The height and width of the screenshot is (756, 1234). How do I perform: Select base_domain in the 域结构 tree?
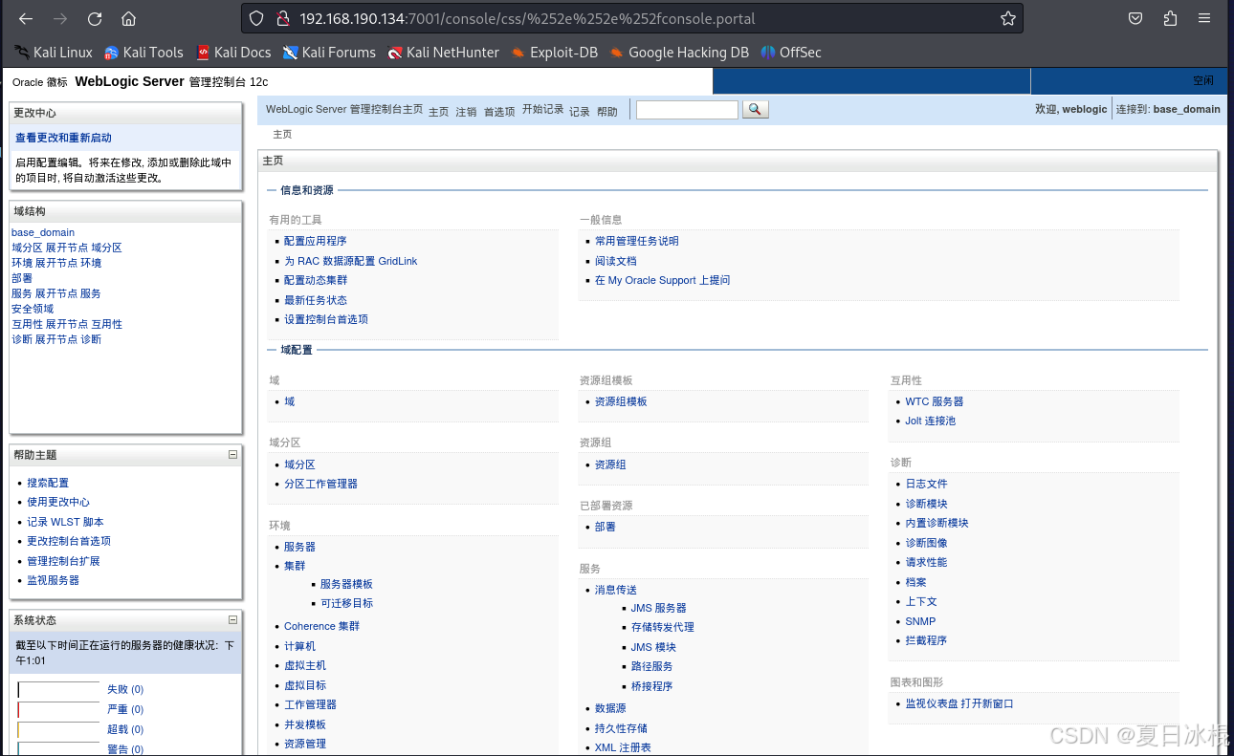[x=43, y=232]
